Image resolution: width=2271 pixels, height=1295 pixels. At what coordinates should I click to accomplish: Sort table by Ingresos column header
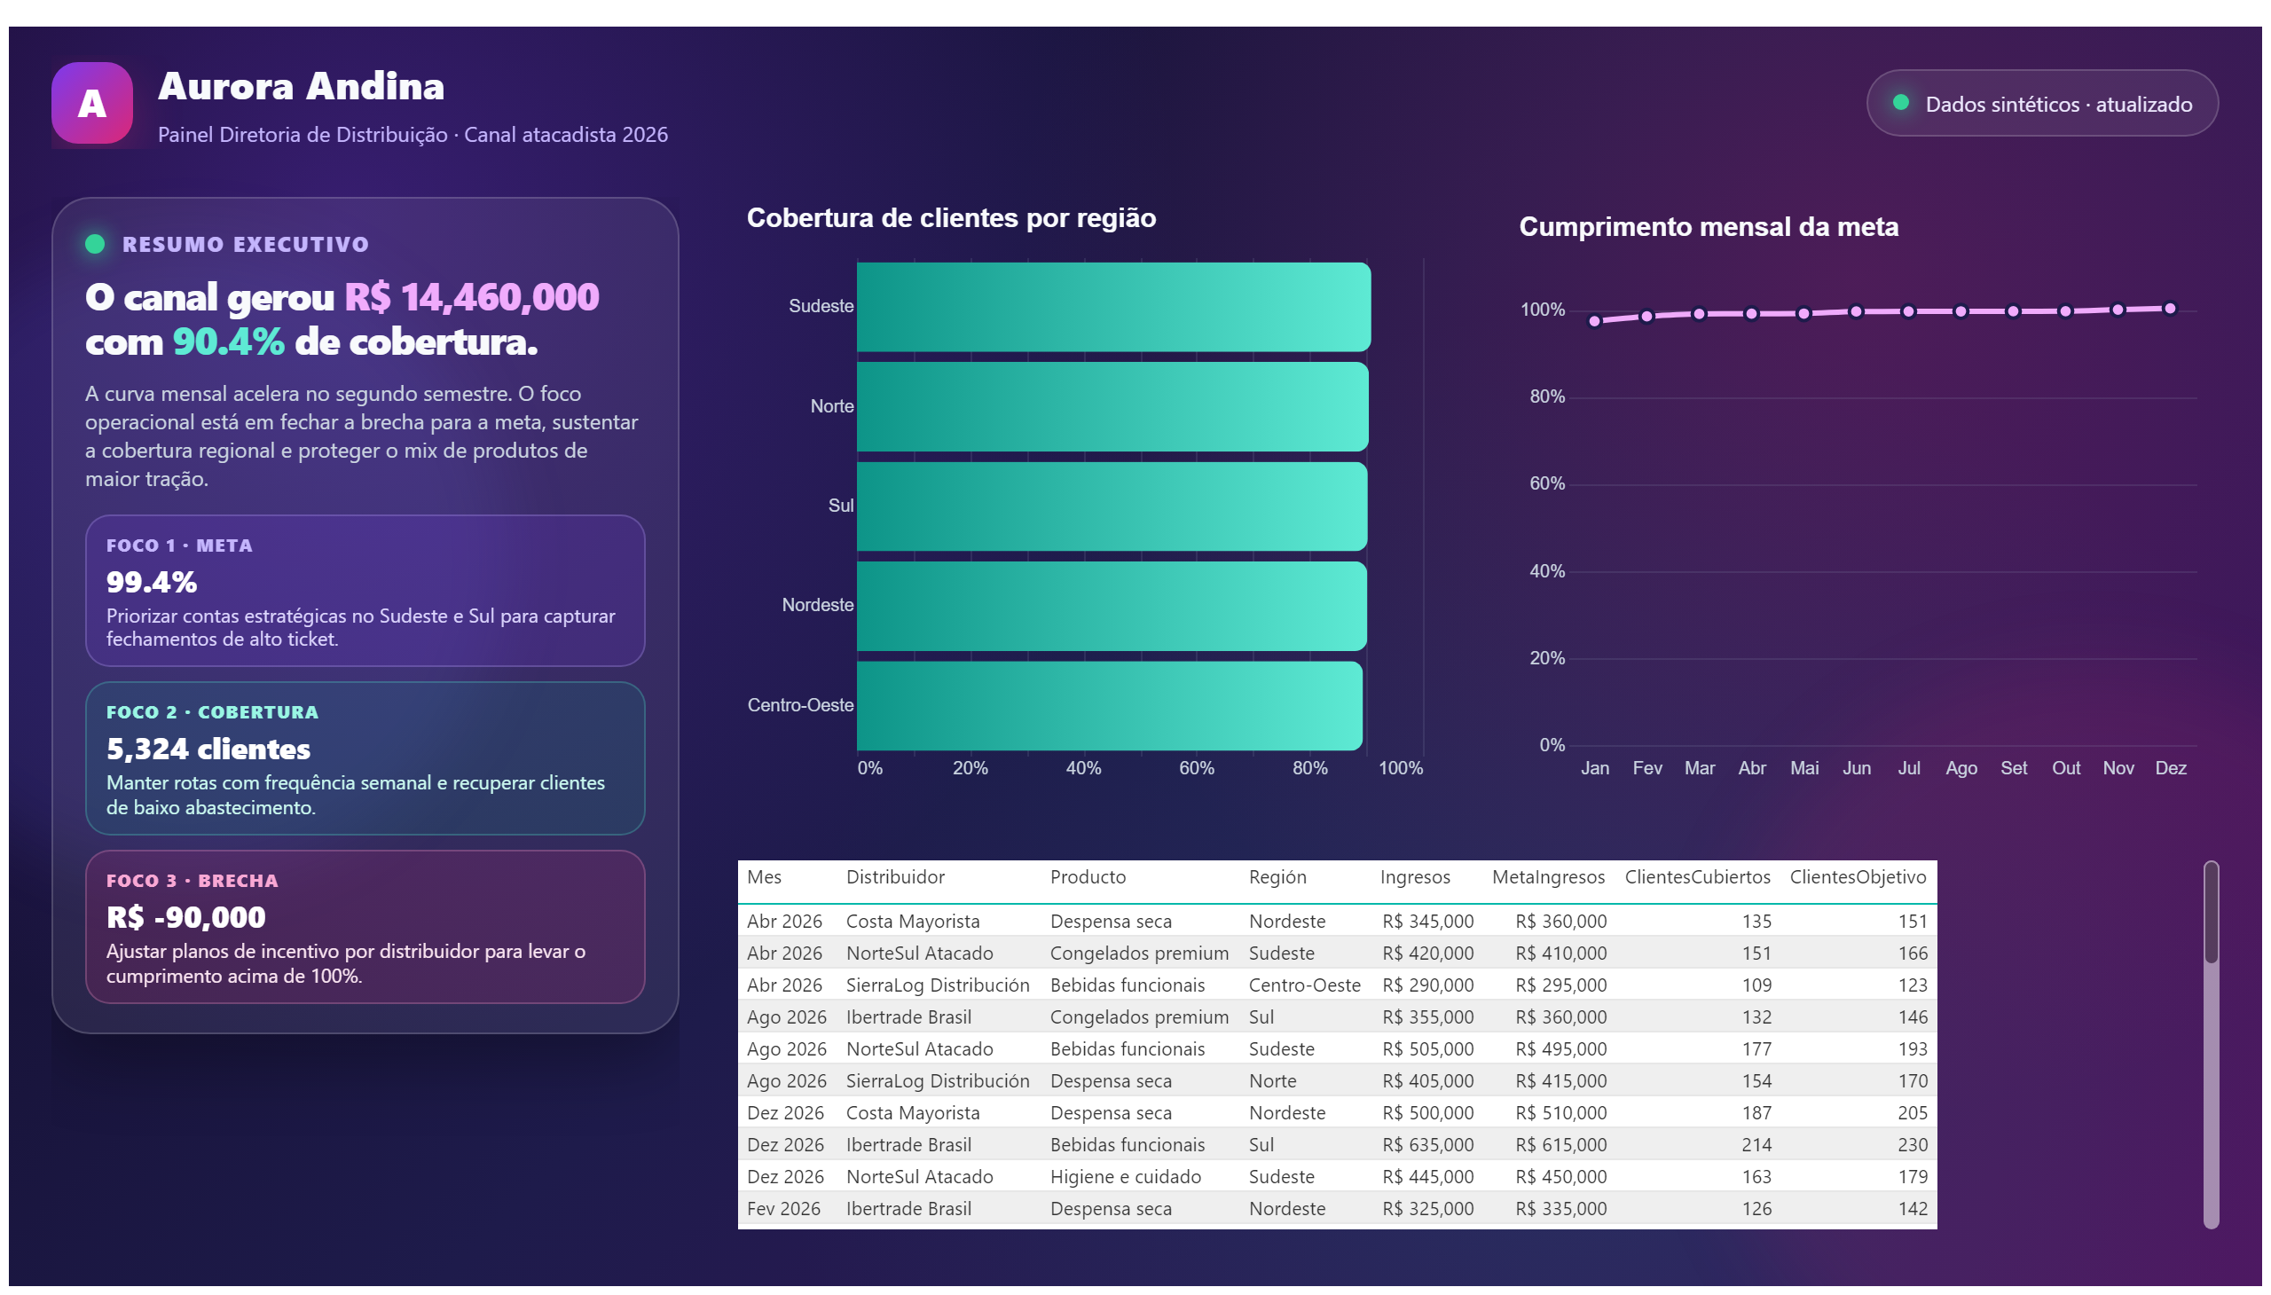click(1414, 877)
